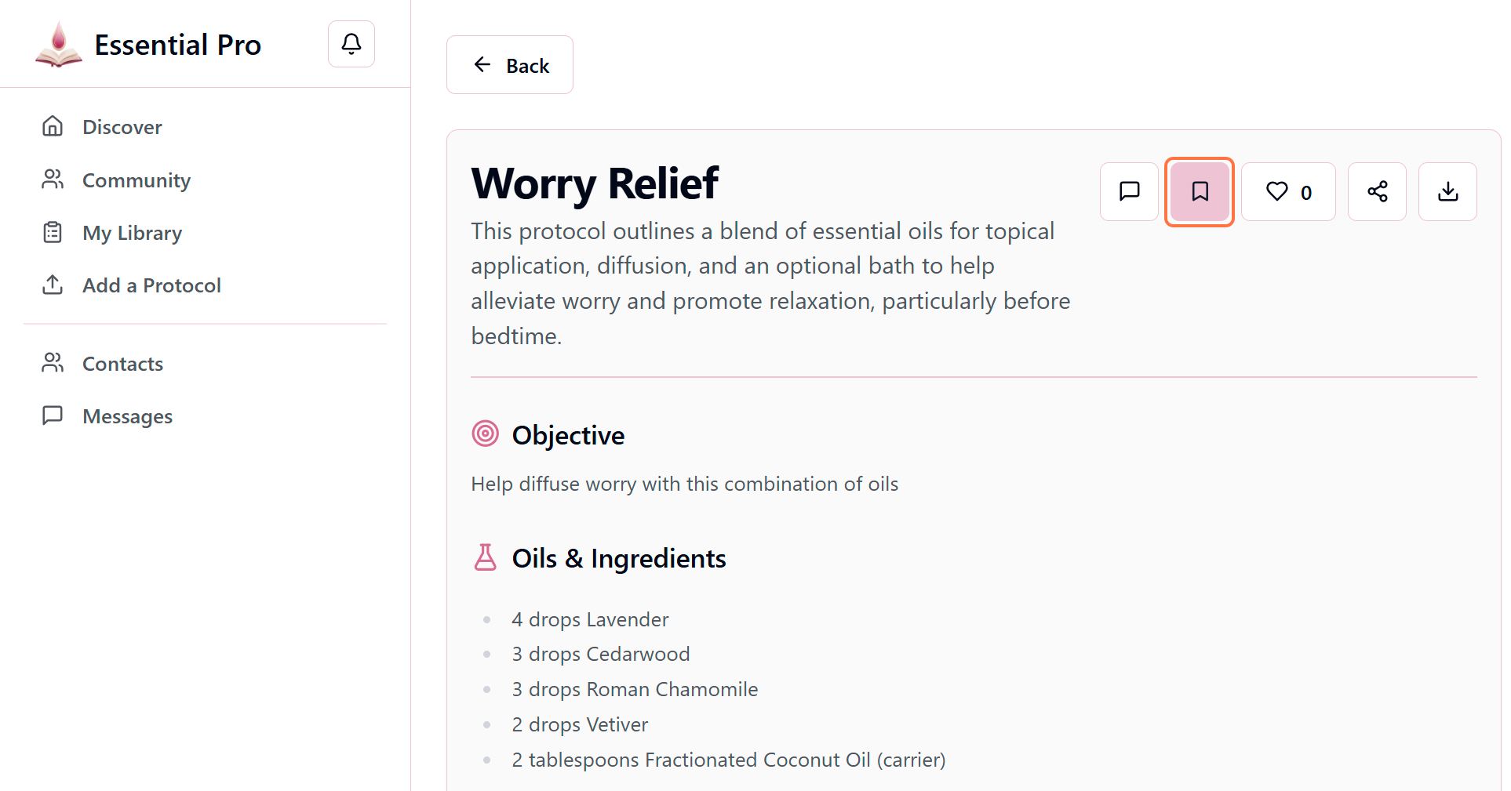The height and width of the screenshot is (791, 1511).
Task: Click the Essential Pro logo
Action: tap(59, 45)
